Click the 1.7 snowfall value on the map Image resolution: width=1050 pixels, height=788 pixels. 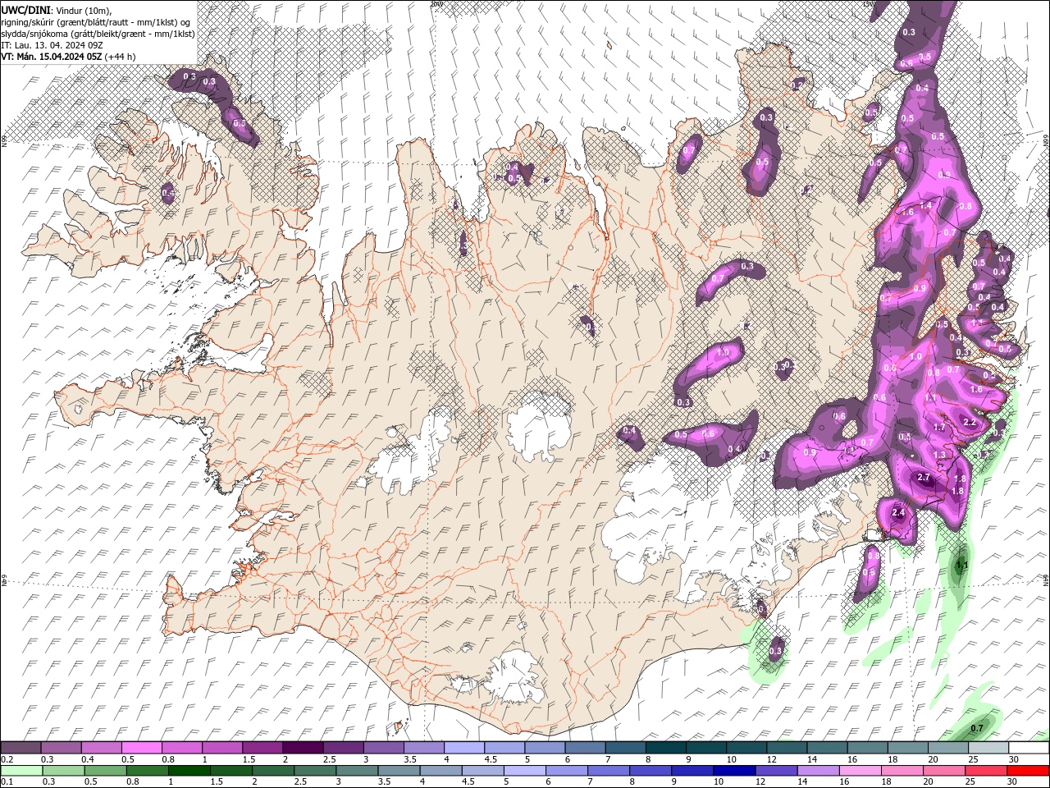point(940,428)
